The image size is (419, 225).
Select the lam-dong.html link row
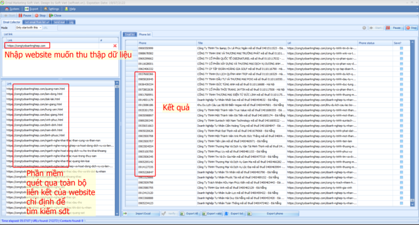pyautogui.click(x=60, y=94)
